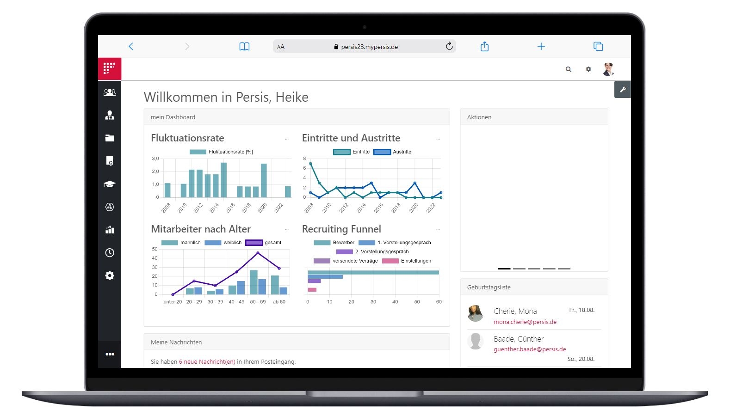Toggle the 2. Vorstellungsgespräch legend series
730x416 pixels.
point(372,251)
